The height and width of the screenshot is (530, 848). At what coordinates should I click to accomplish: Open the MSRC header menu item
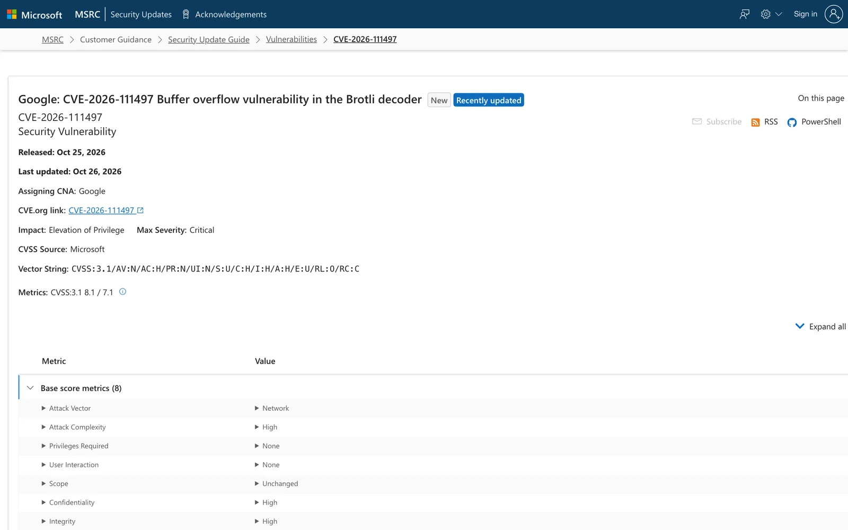pyautogui.click(x=87, y=14)
